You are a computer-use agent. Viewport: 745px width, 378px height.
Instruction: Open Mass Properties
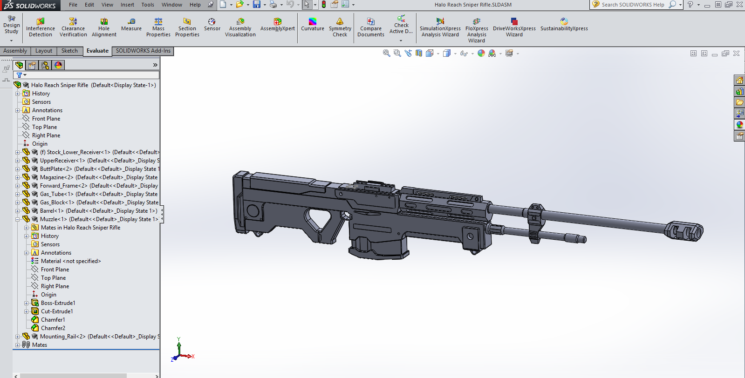click(x=158, y=27)
